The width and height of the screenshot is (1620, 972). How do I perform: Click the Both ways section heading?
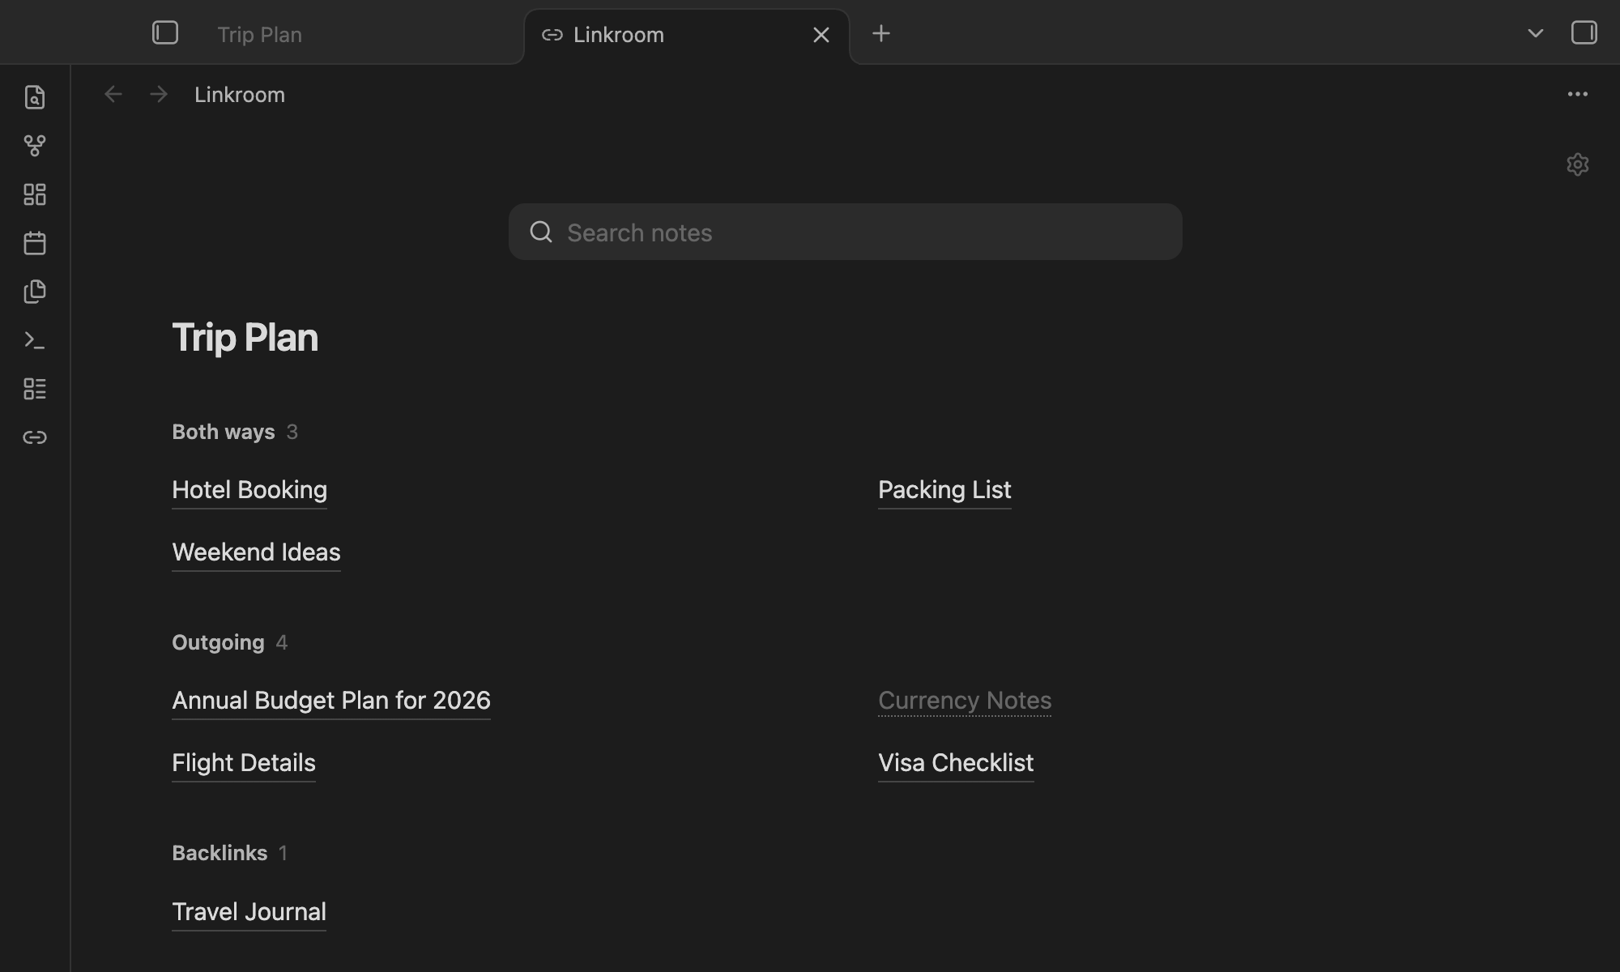[224, 432]
